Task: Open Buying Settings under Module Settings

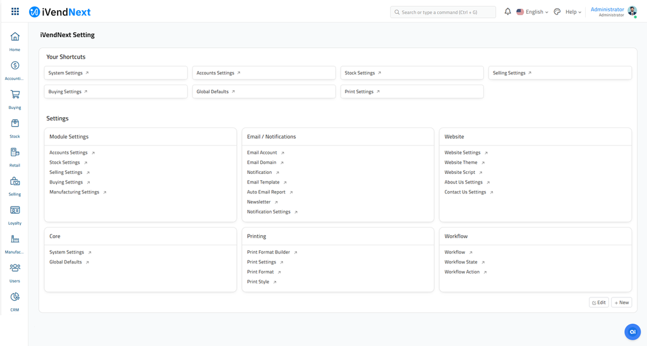Action: click(66, 182)
